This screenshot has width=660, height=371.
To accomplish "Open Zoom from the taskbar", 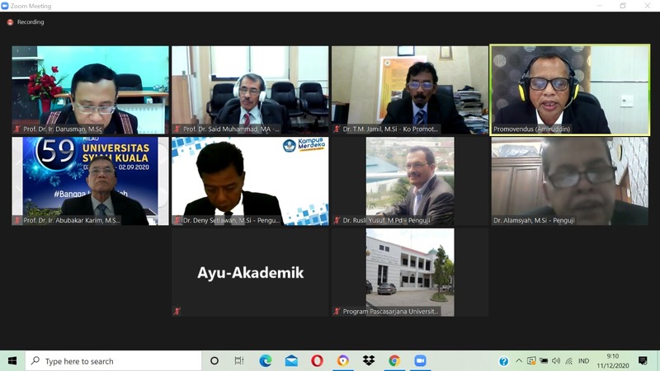I will [x=419, y=361].
